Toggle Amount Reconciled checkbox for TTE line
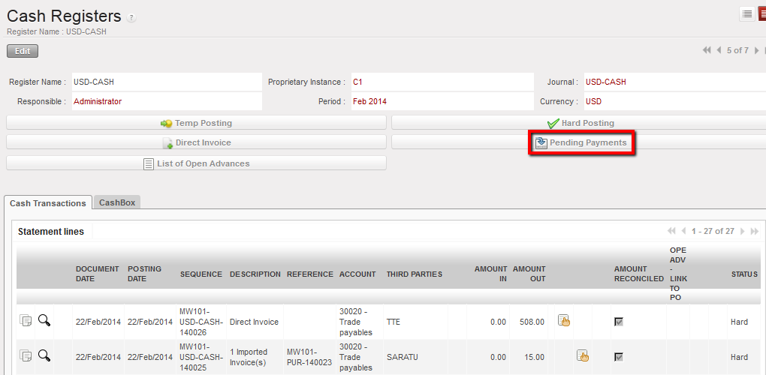 tap(619, 322)
